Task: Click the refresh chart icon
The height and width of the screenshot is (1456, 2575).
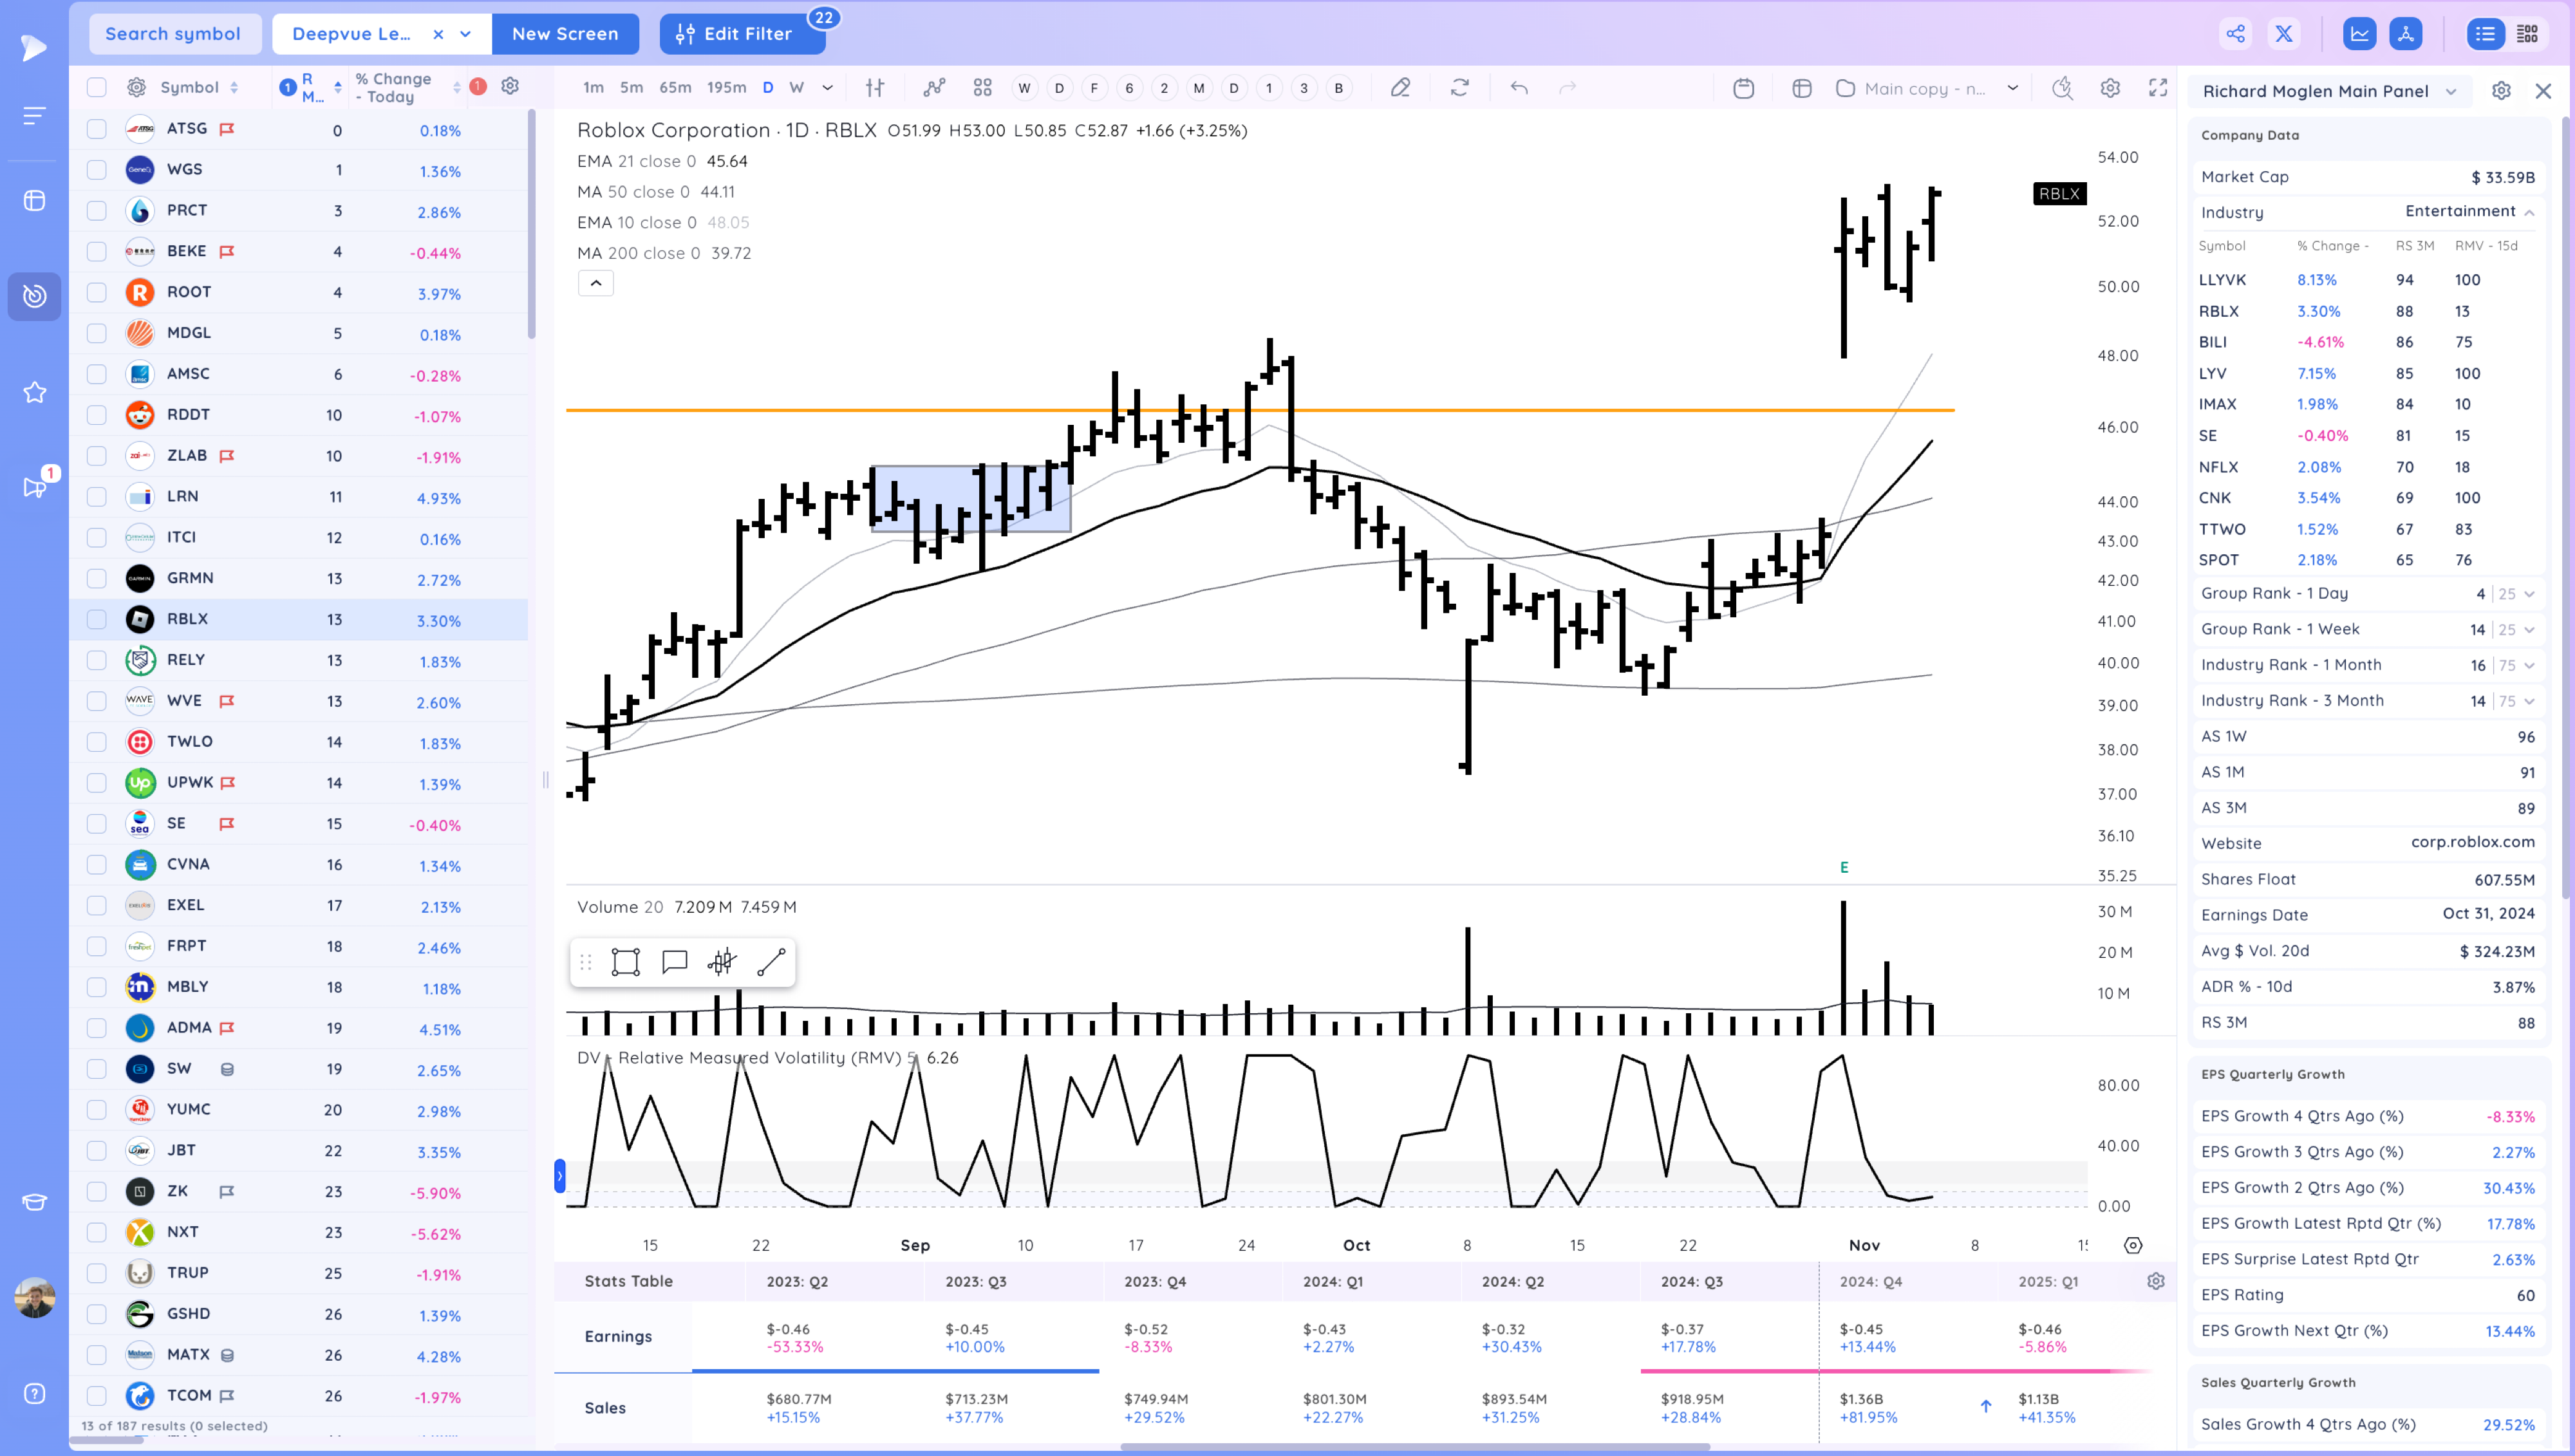Action: [x=1460, y=88]
